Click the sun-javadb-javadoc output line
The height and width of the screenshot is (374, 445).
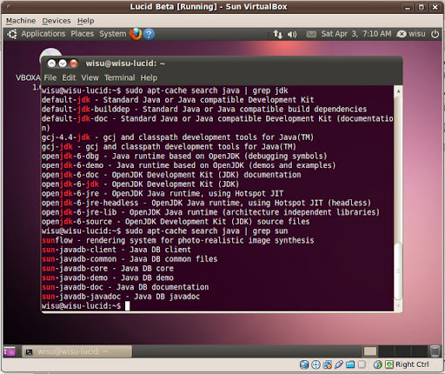[x=121, y=297]
